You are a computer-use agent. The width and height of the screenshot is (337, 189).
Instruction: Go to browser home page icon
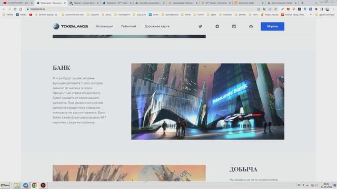pos(21,9)
